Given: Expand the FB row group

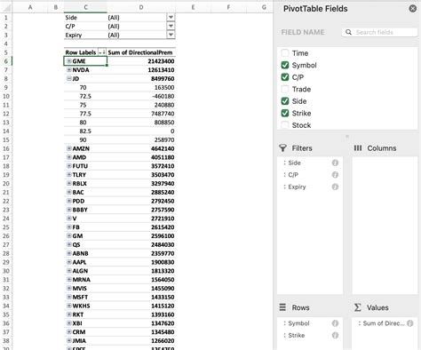Looking at the screenshot, I should (69, 227).
